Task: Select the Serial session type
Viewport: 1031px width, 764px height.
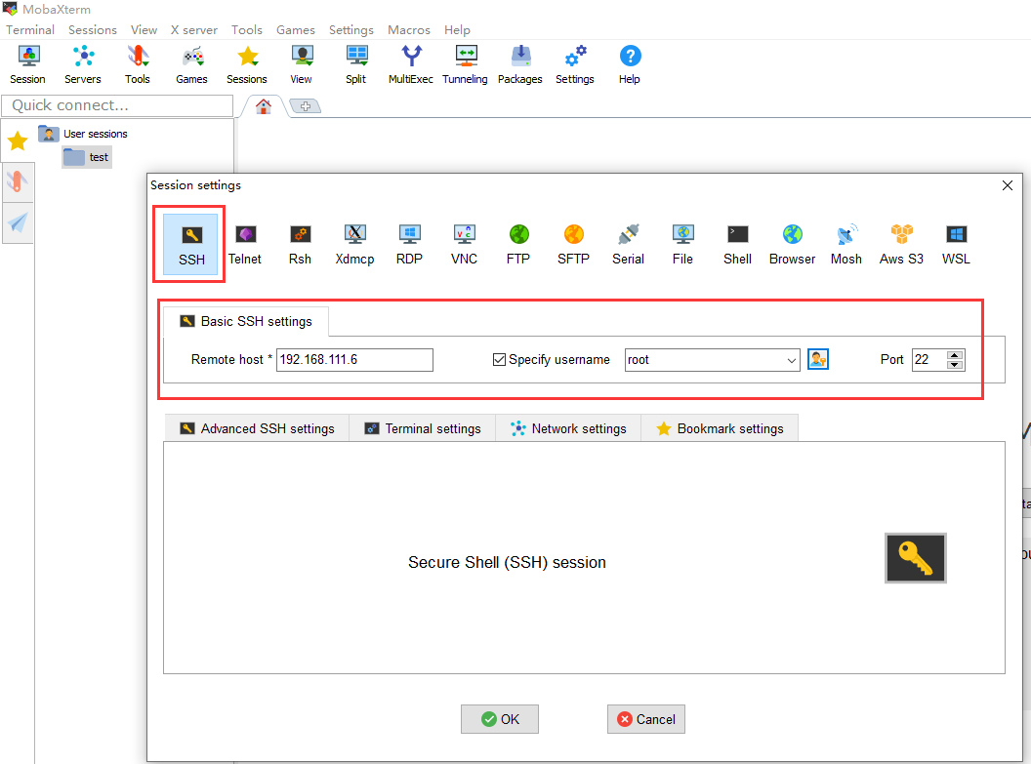Action: (x=629, y=244)
